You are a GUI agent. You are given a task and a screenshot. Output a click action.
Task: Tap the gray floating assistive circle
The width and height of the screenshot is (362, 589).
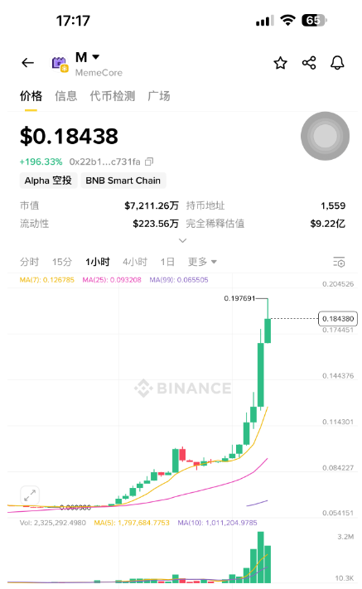click(x=325, y=136)
